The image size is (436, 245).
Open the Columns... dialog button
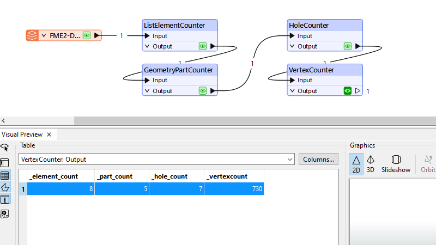point(318,160)
